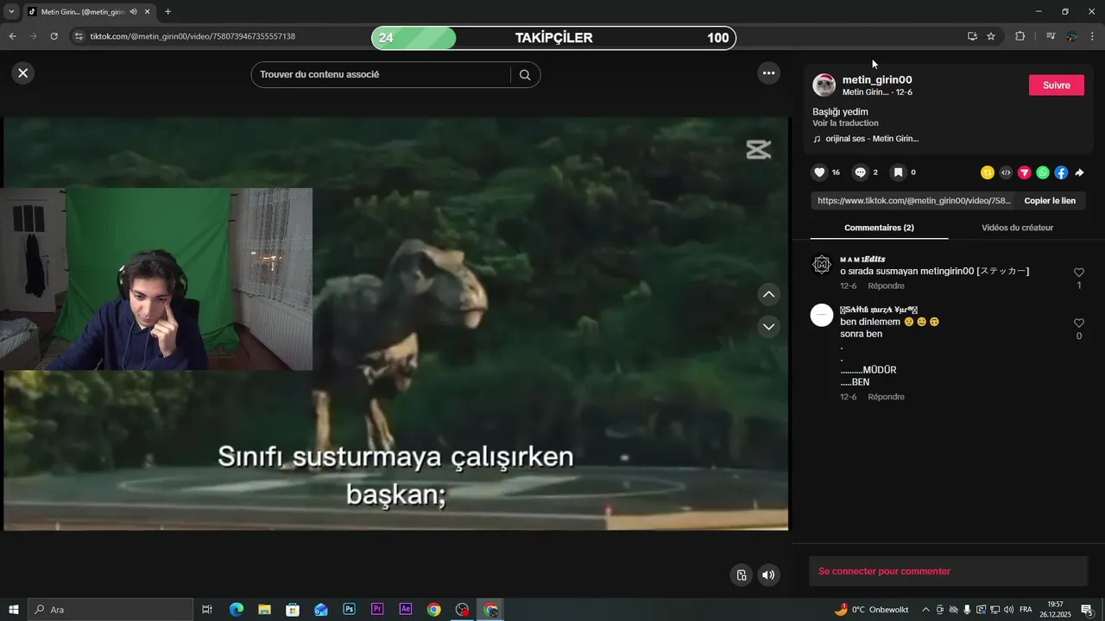
Task: Open comments via the speech bubble icon
Action: [860, 172]
